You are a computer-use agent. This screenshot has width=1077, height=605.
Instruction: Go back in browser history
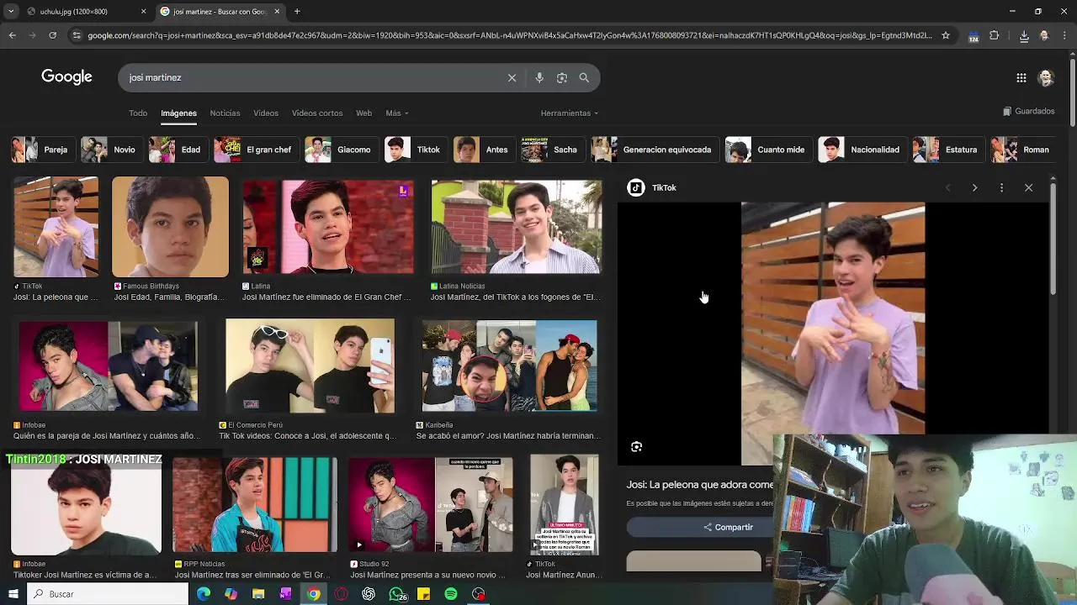12,35
